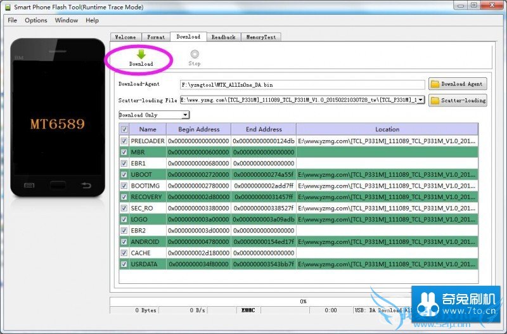Toggle the select-all checkbox in table header
Image resolution: width=507 pixels, height=334 pixels.
pyautogui.click(x=124, y=129)
